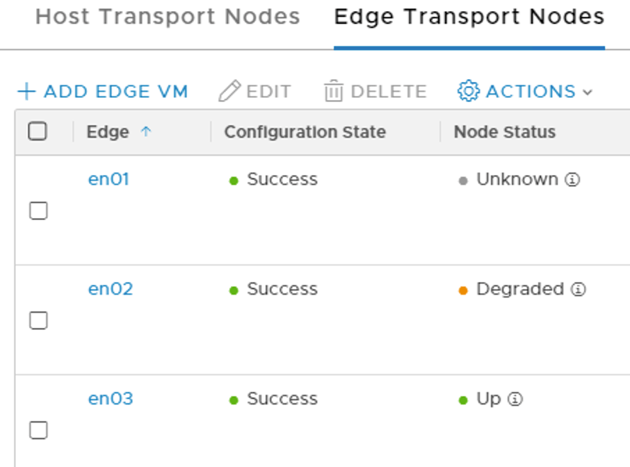630x467 pixels.
Task: Click the pencil Edit icon
Action: tap(229, 92)
